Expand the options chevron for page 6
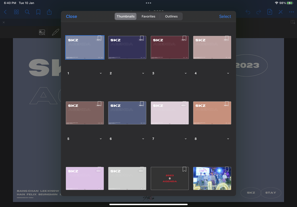Viewport: 297px width, 207px height. tap(143, 139)
